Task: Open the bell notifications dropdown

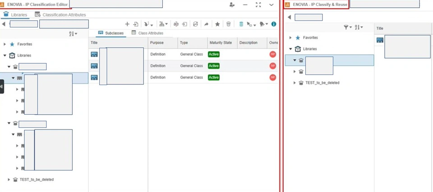Action: (264, 24)
